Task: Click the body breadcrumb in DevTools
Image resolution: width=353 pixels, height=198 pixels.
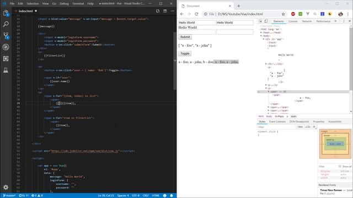Action: (269, 117)
